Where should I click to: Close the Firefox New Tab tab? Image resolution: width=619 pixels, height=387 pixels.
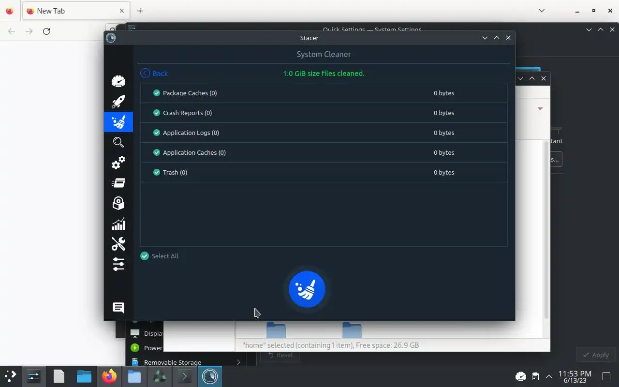[x=121, y=11]
